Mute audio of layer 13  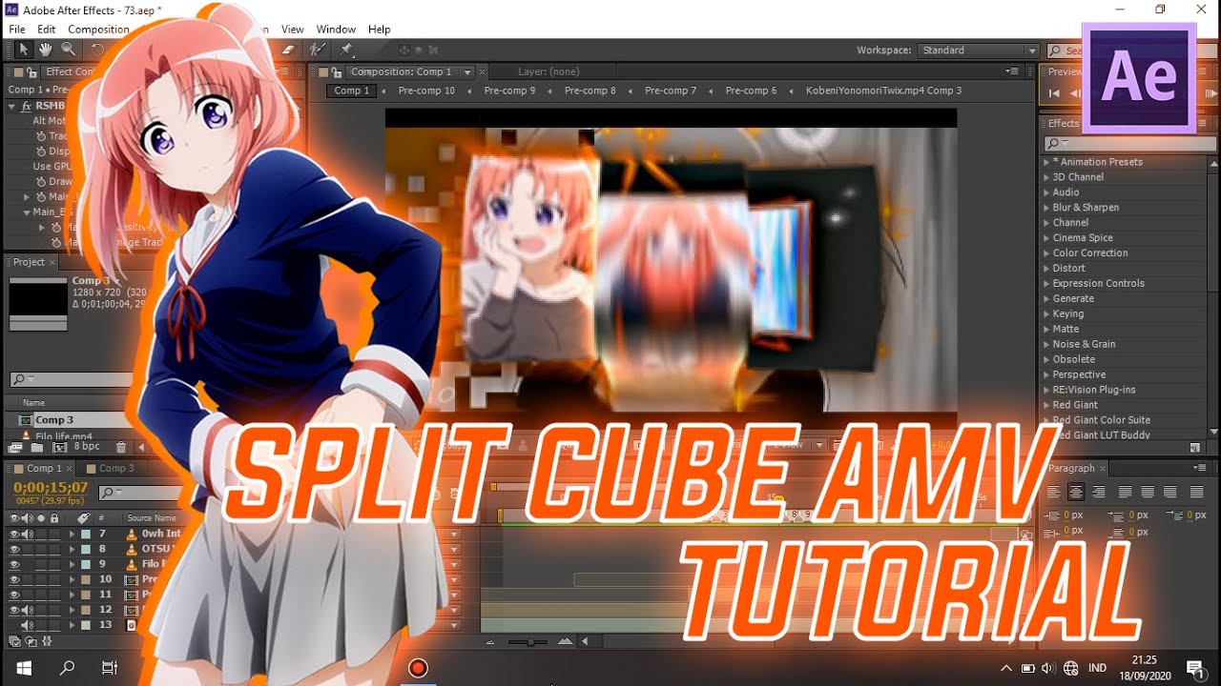click(x=28, y=625)
